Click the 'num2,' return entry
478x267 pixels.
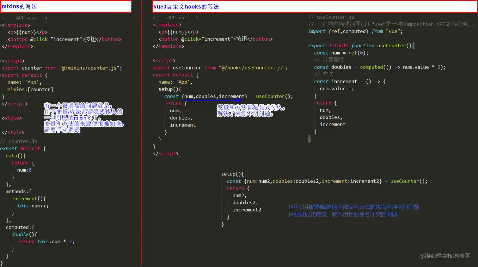tap(239, 195)
